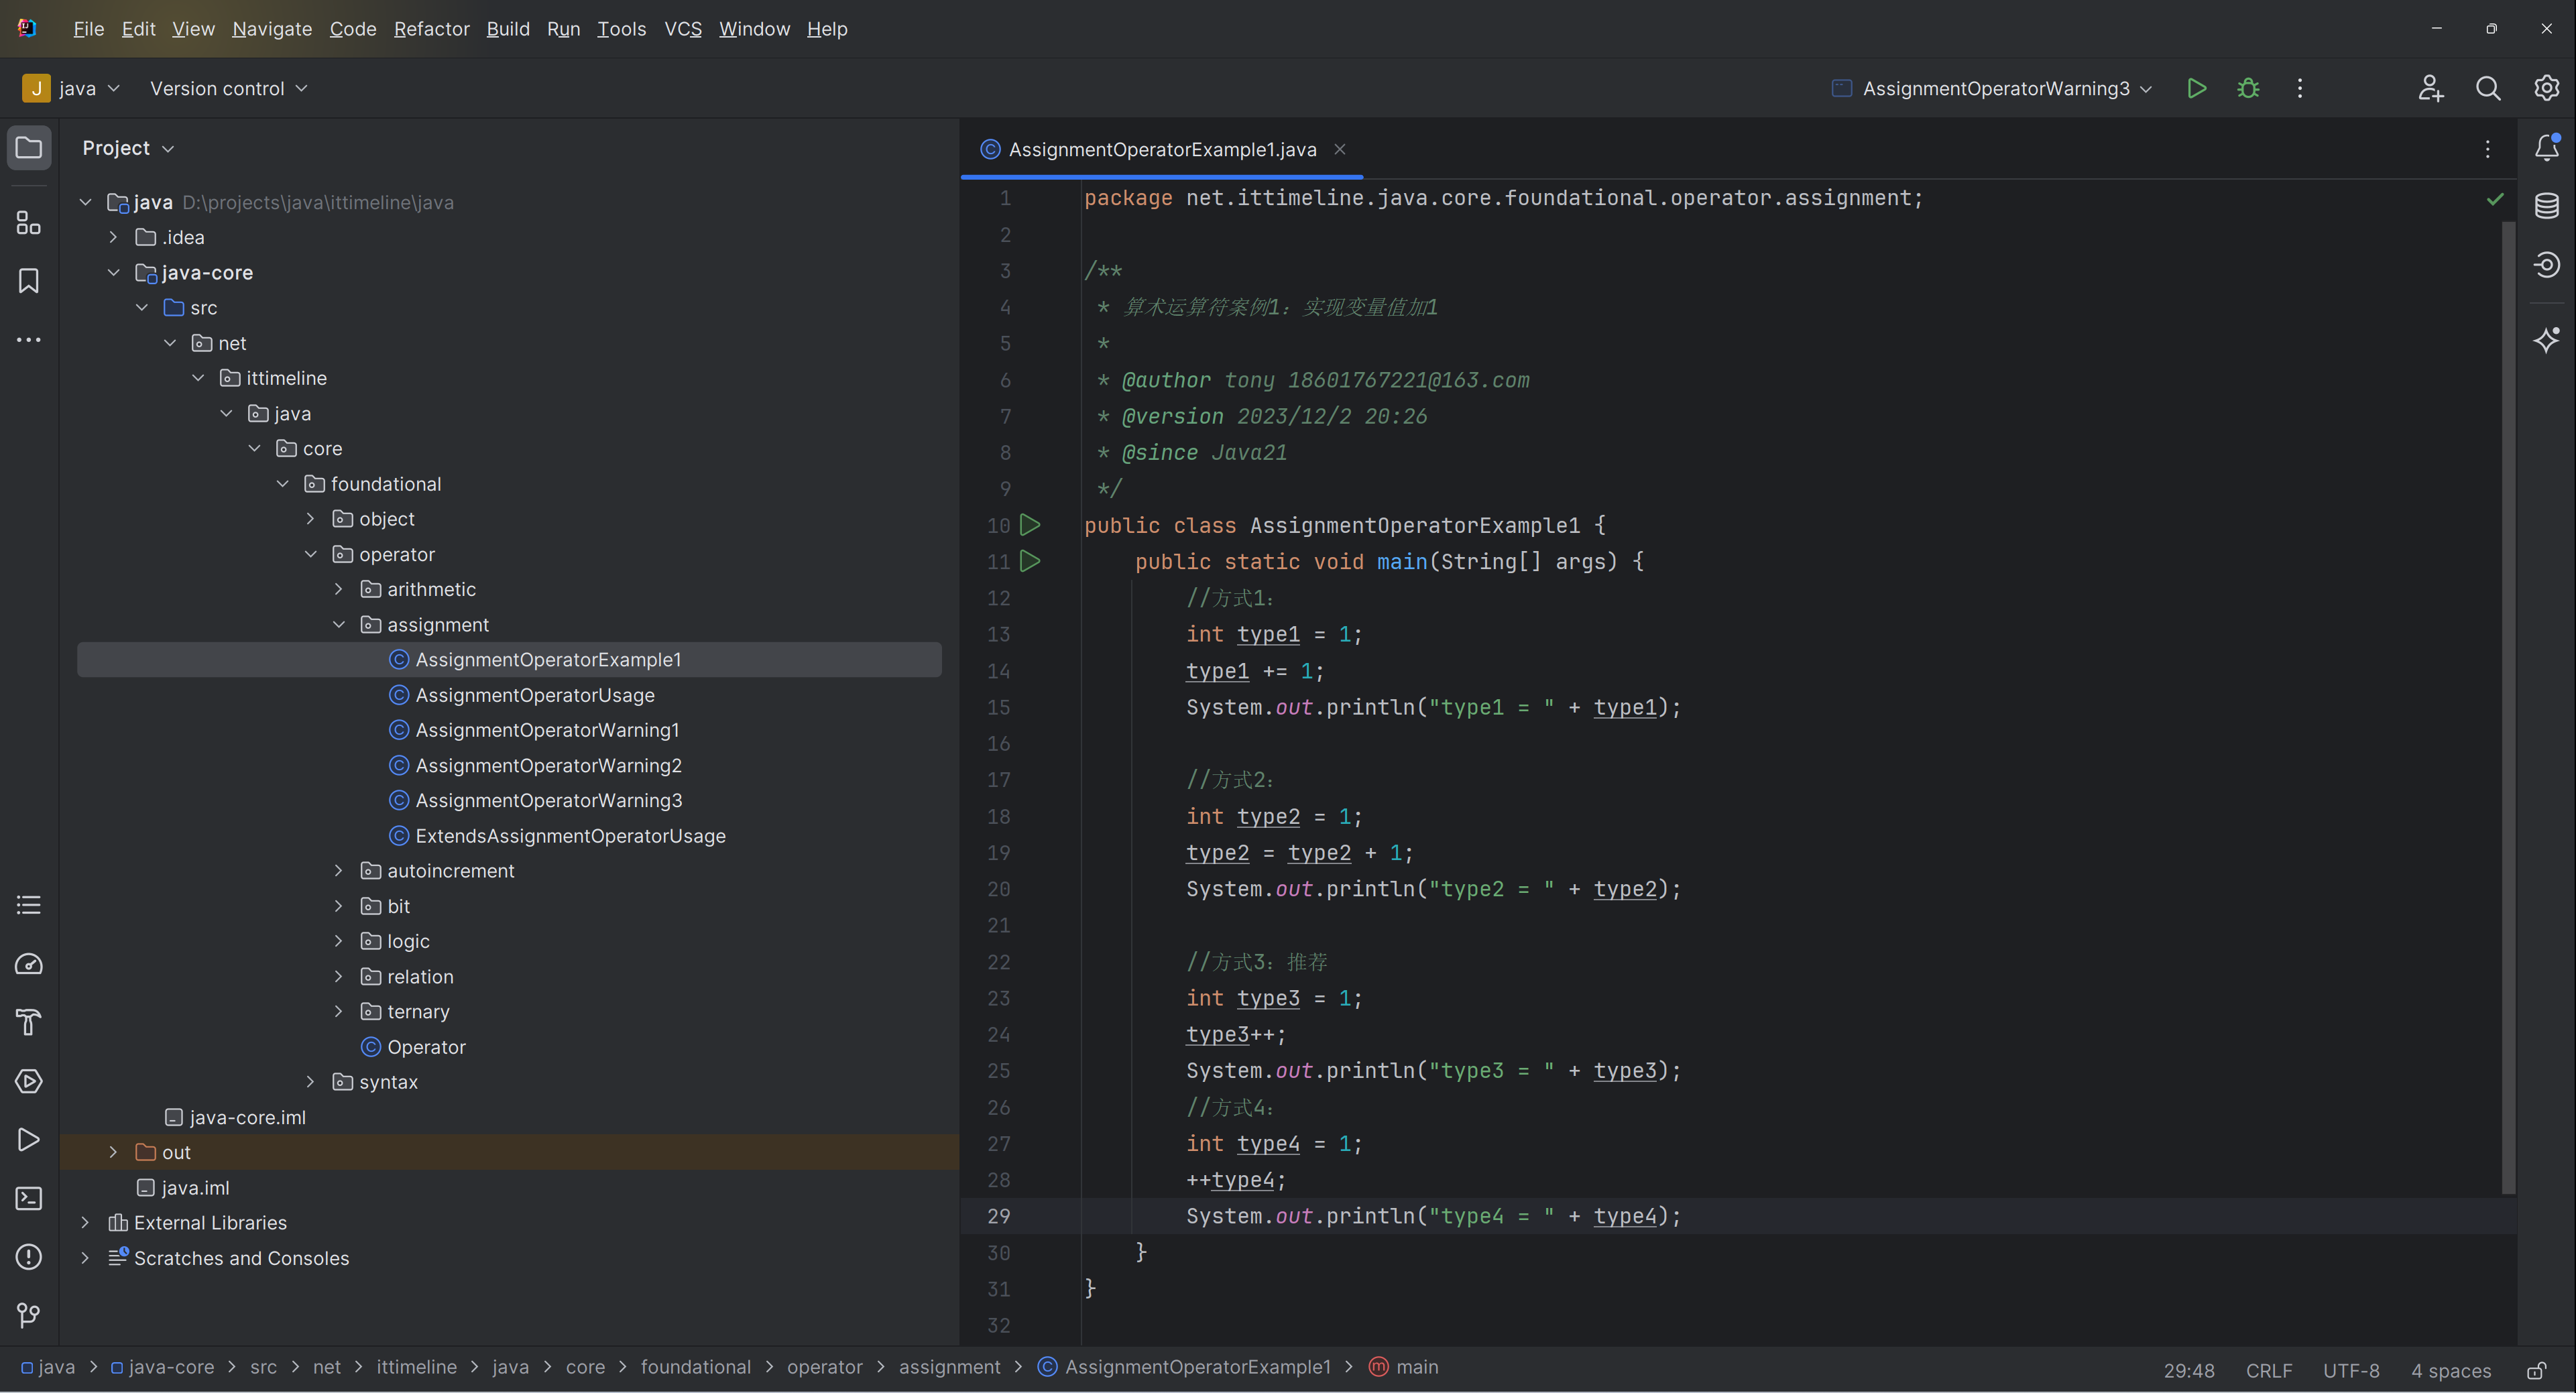Open the java project dropdown
The height and width of the screenshot is (1393, 2576).
click(71, 88)
